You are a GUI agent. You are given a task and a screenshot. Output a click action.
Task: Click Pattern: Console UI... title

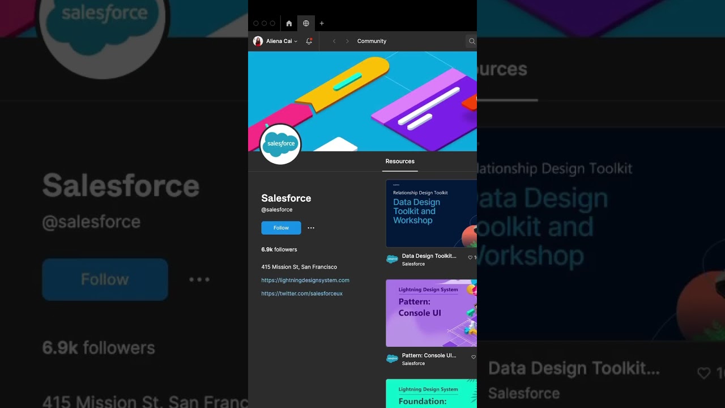pos(429,356)
